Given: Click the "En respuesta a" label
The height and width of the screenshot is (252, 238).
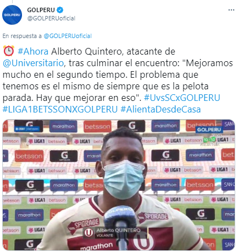Looking at the screenshot, I should click(22, 36).
